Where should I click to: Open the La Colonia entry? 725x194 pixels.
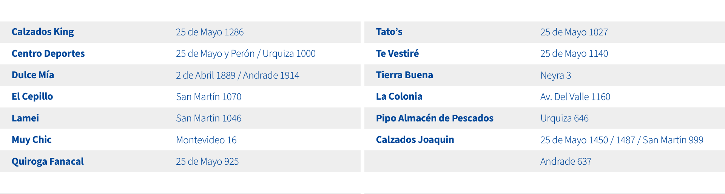pyautogui.click(x=399, y=96)
